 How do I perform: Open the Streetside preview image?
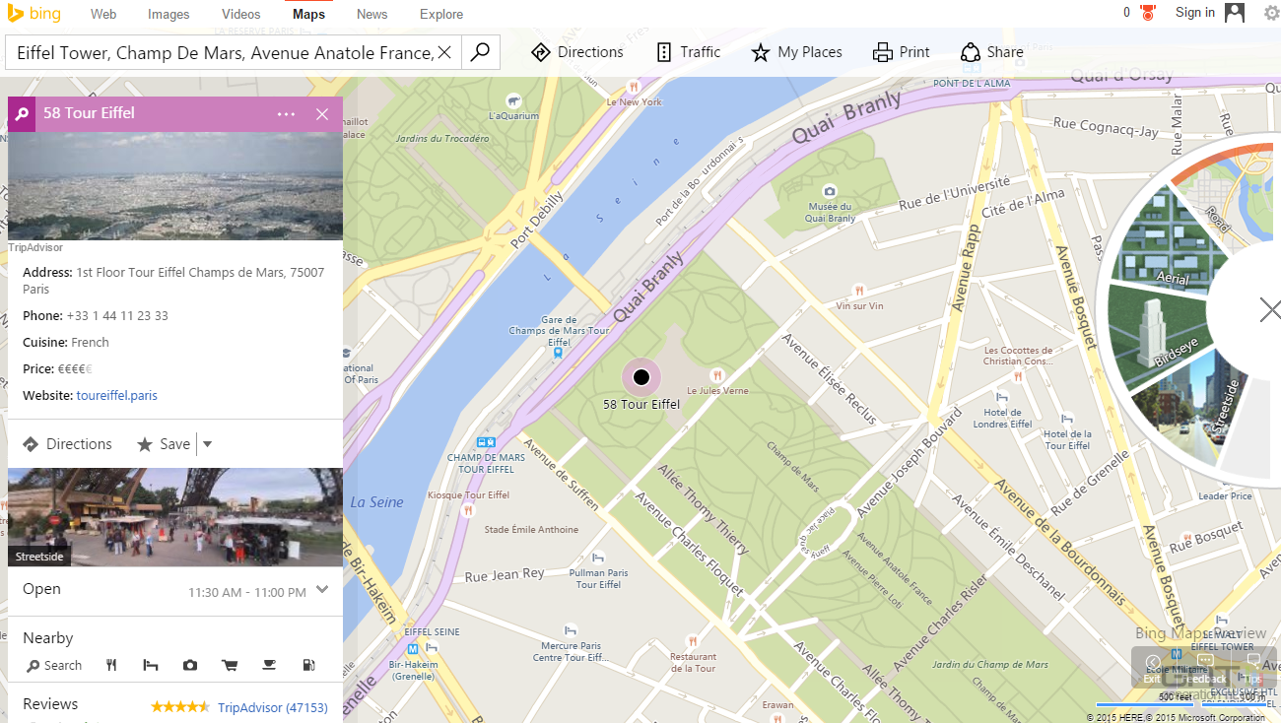click(x=175, y=517)
